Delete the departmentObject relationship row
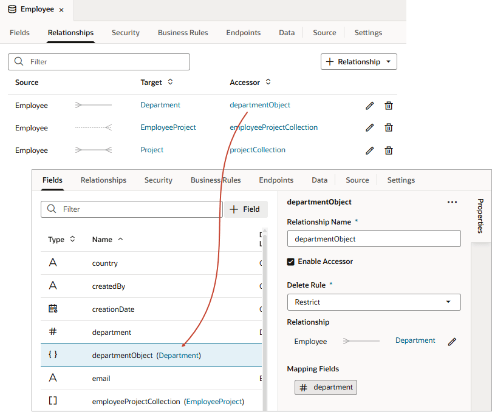The height and width of the screenshot is (412, 492). coord(389,106)
